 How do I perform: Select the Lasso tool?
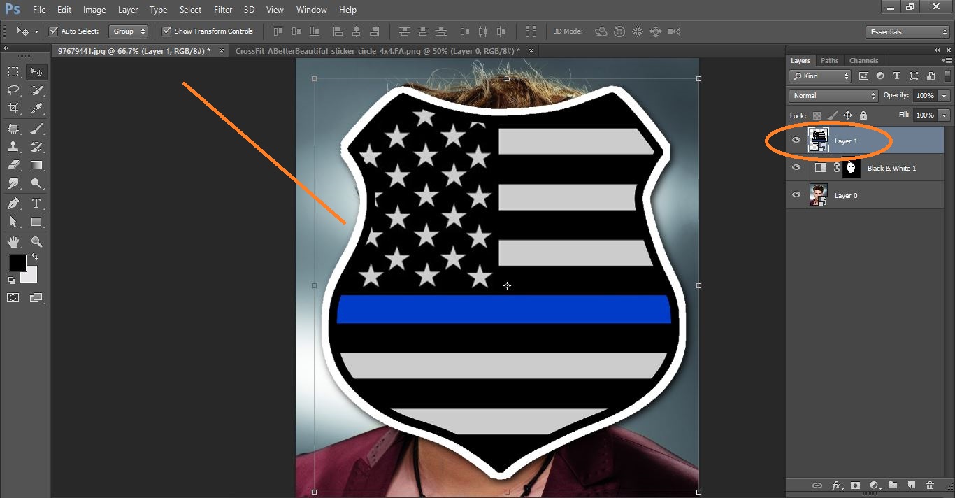(14, 90)
